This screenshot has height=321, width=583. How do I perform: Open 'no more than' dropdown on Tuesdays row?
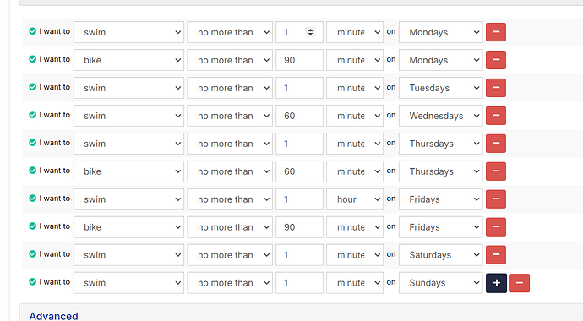pyautogui.click(x=230, y=88)
